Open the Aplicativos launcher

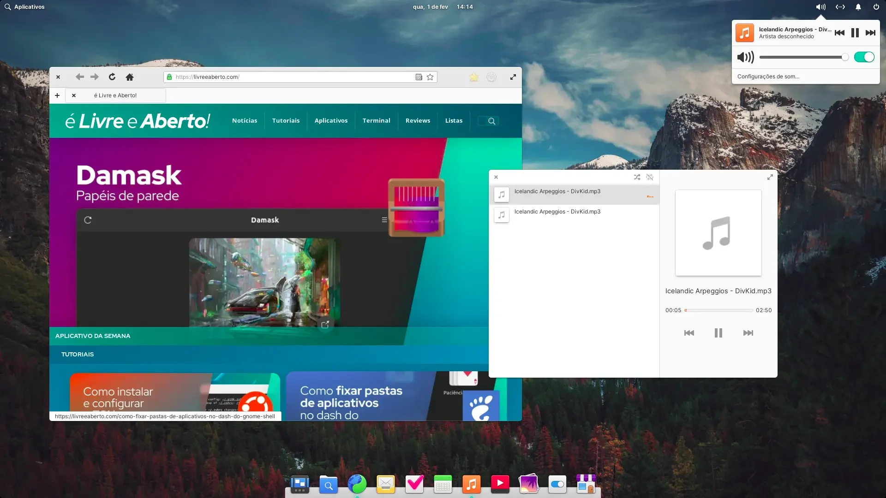tap(24, 7)
